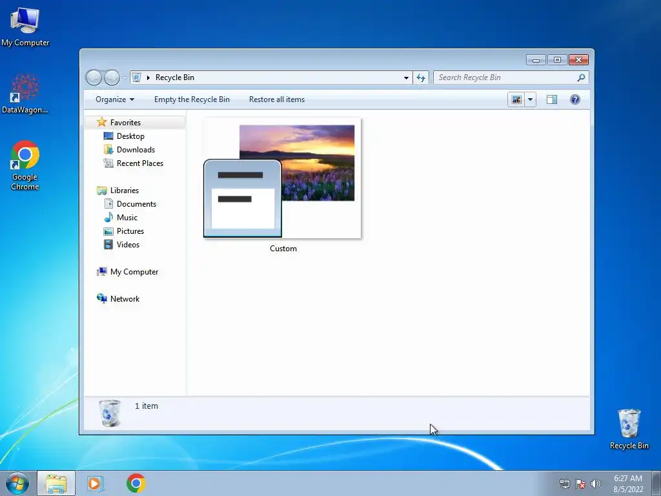Image resolution: width=661 pixels, height=496 pixels.
Task: Select Libraries in the navigation pane
Action: coord(125,191)
